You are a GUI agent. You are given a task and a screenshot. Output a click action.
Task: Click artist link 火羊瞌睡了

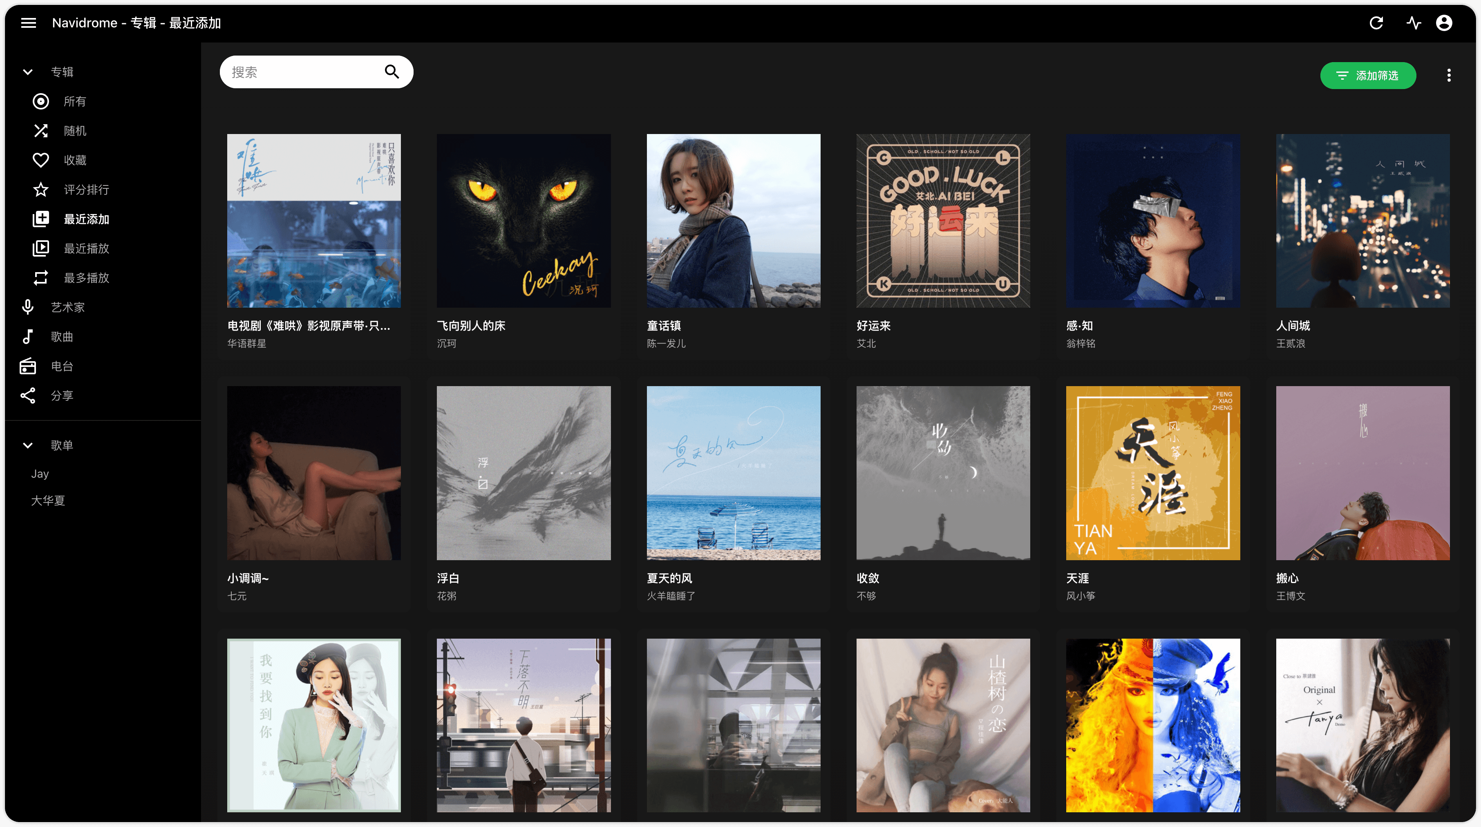[x=670, y=596]
